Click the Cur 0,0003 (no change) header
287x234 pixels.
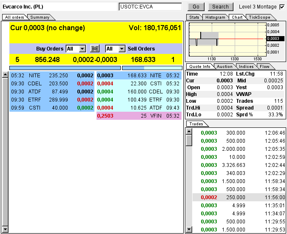tap(48, 28)
